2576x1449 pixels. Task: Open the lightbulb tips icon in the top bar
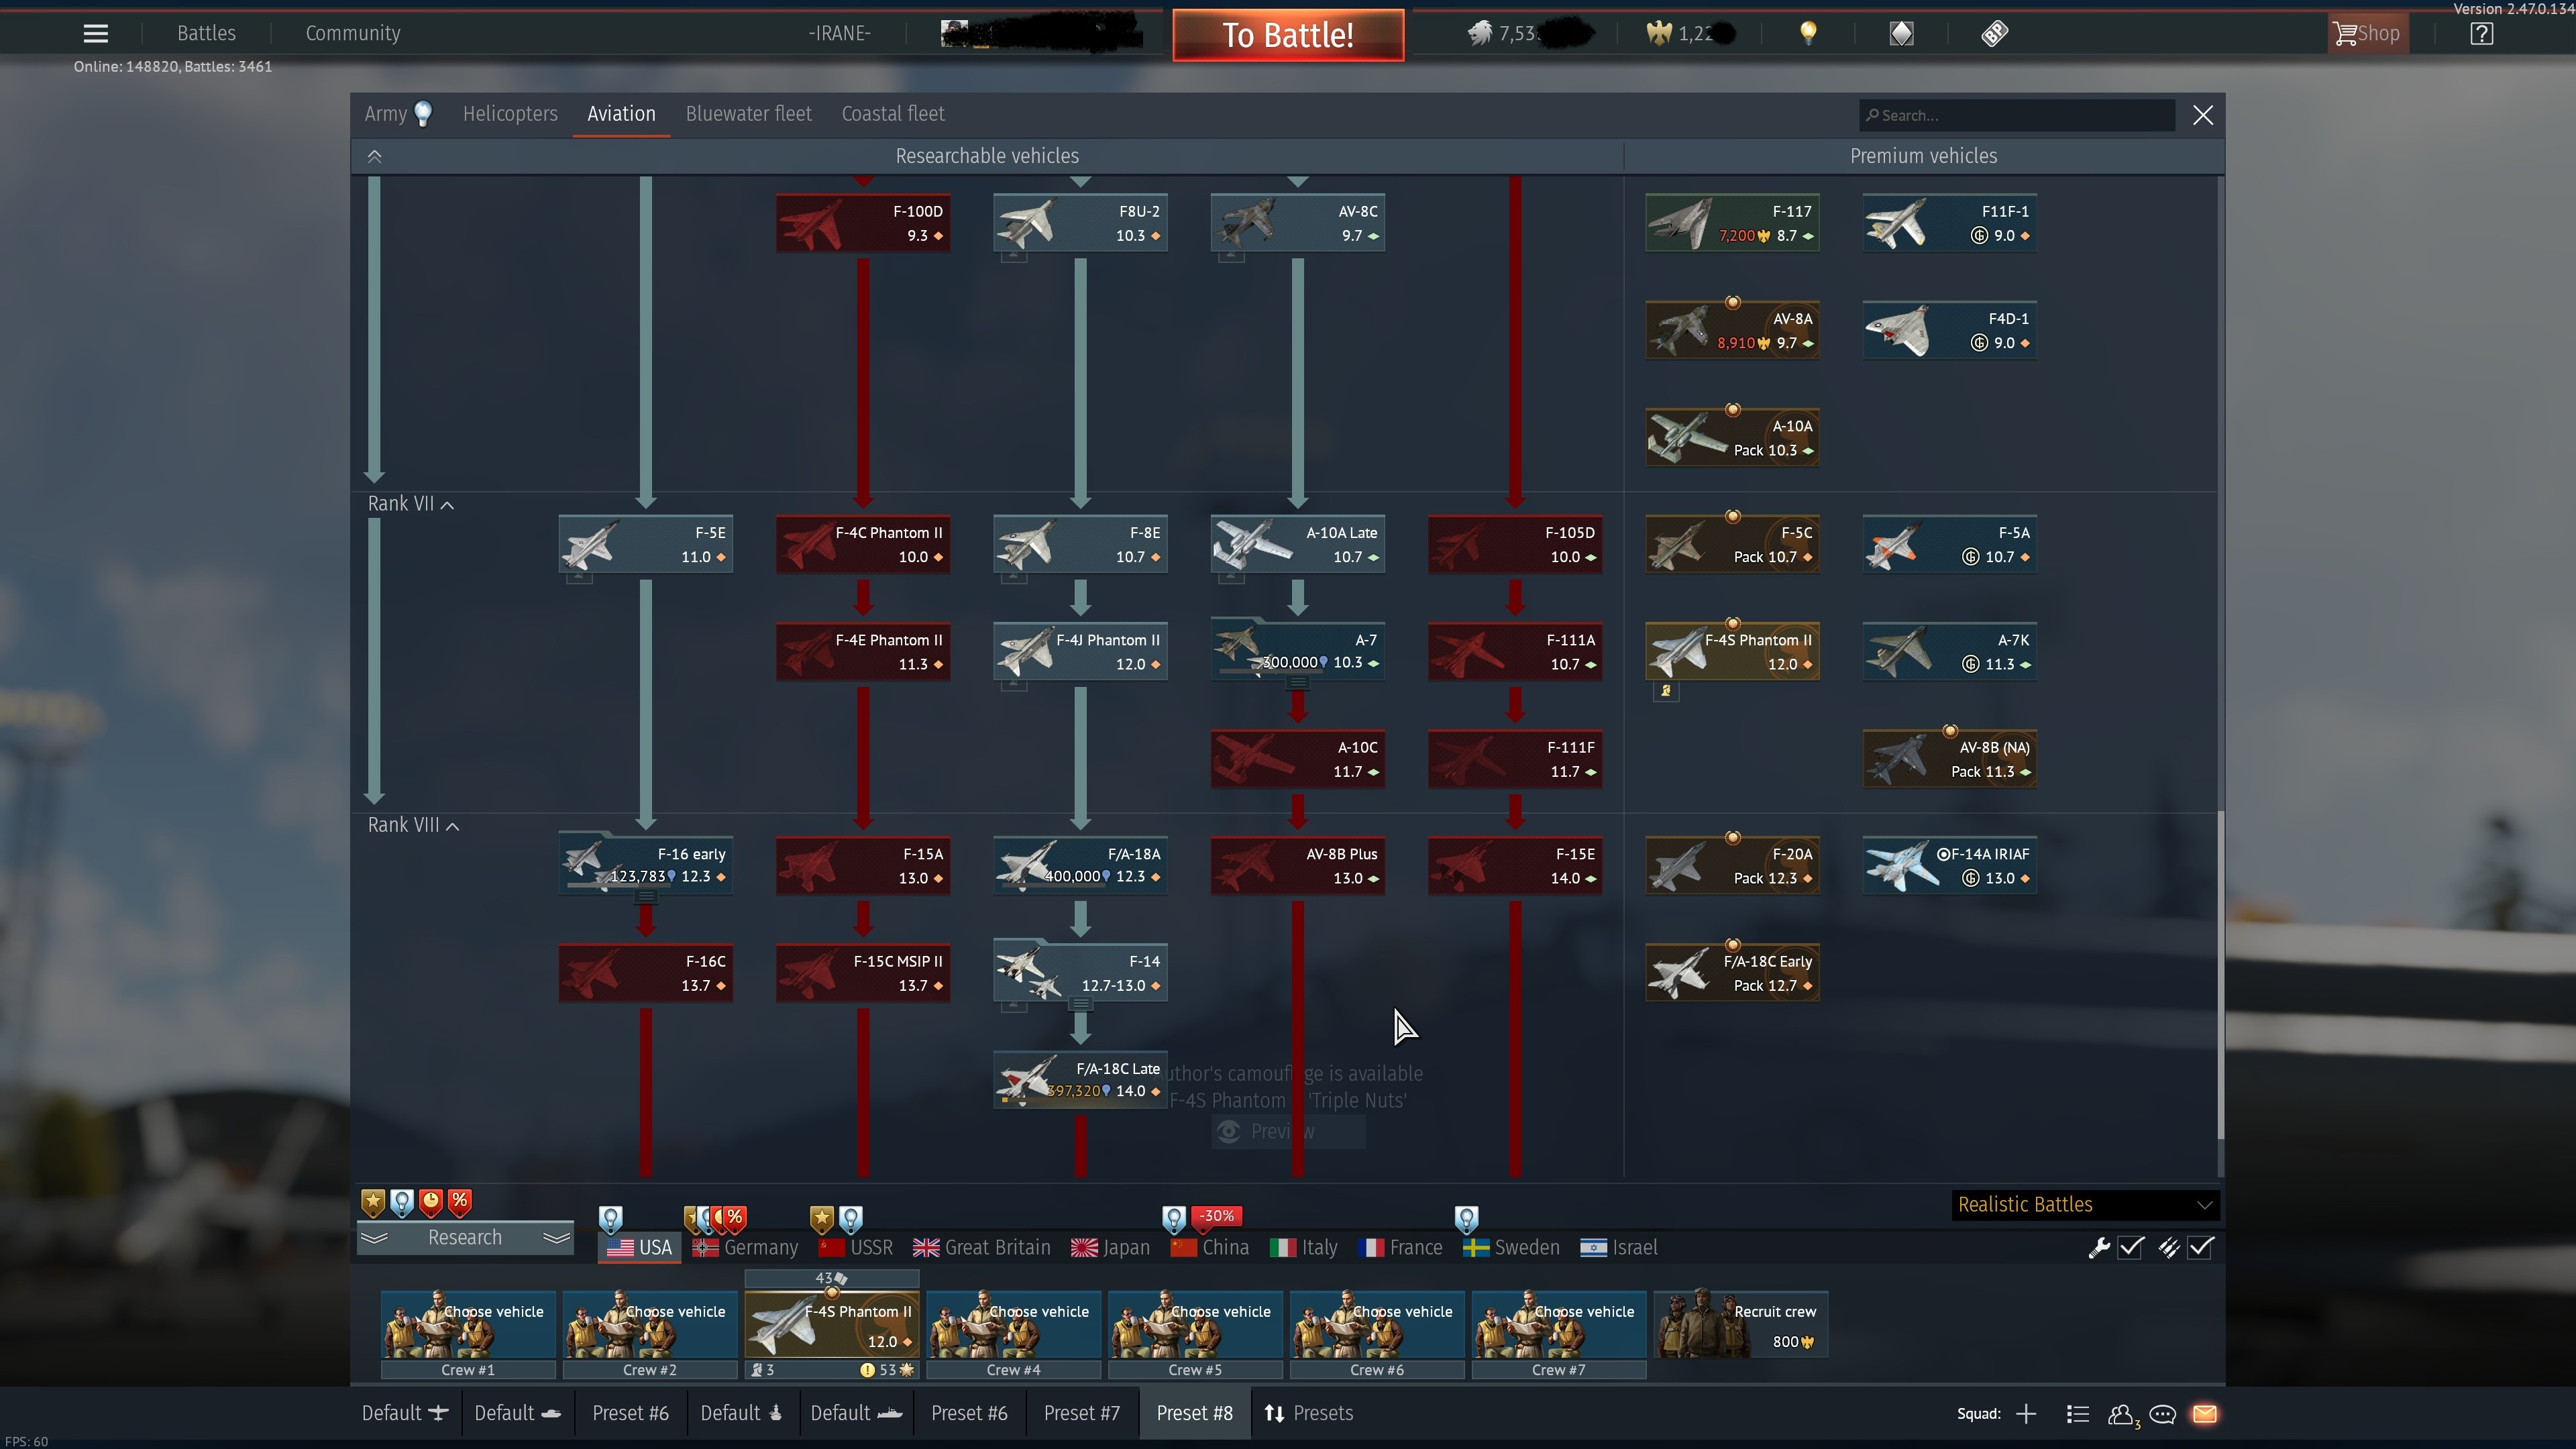point(1808,33)
